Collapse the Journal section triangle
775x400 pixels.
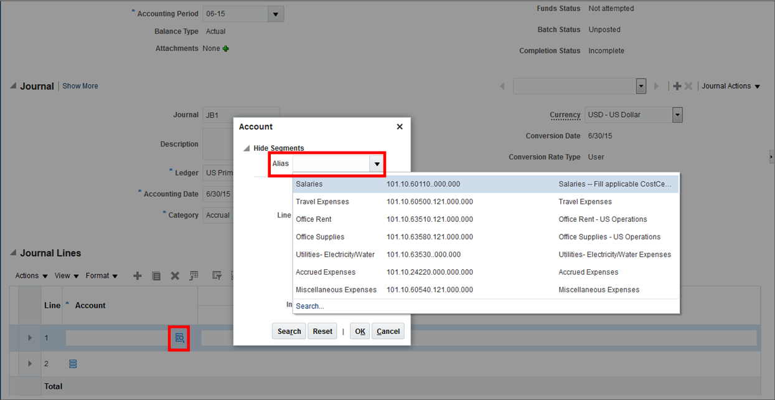(13, 86)
